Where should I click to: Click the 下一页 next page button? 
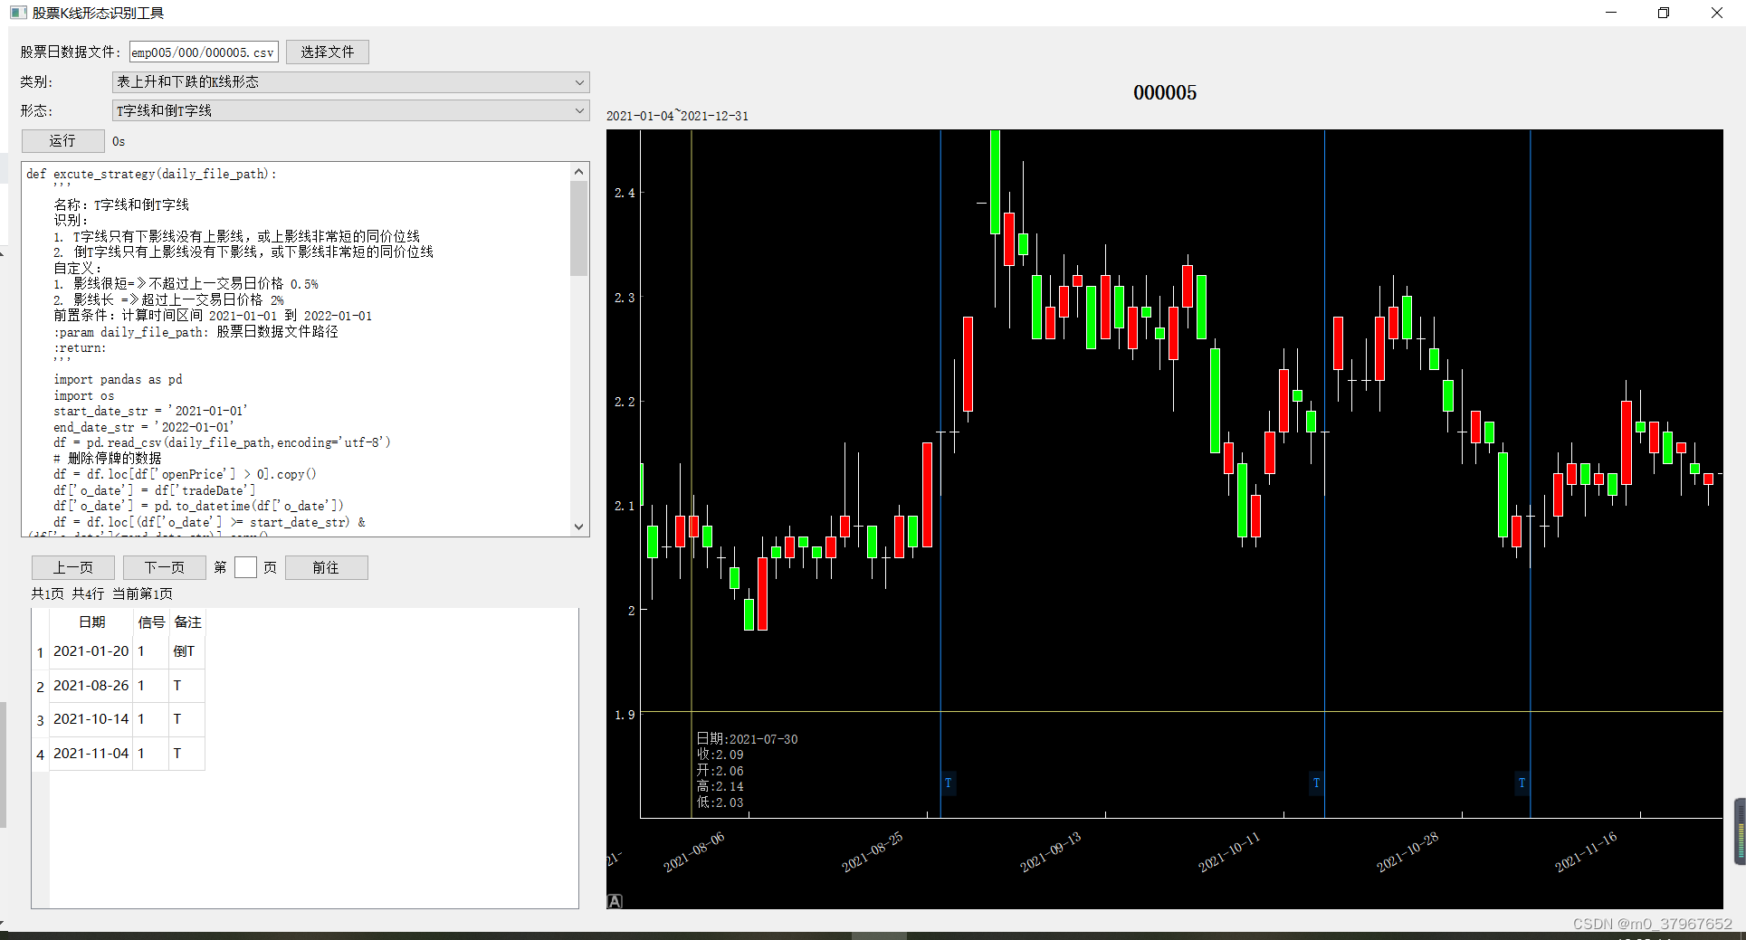(x=165, y=567)
